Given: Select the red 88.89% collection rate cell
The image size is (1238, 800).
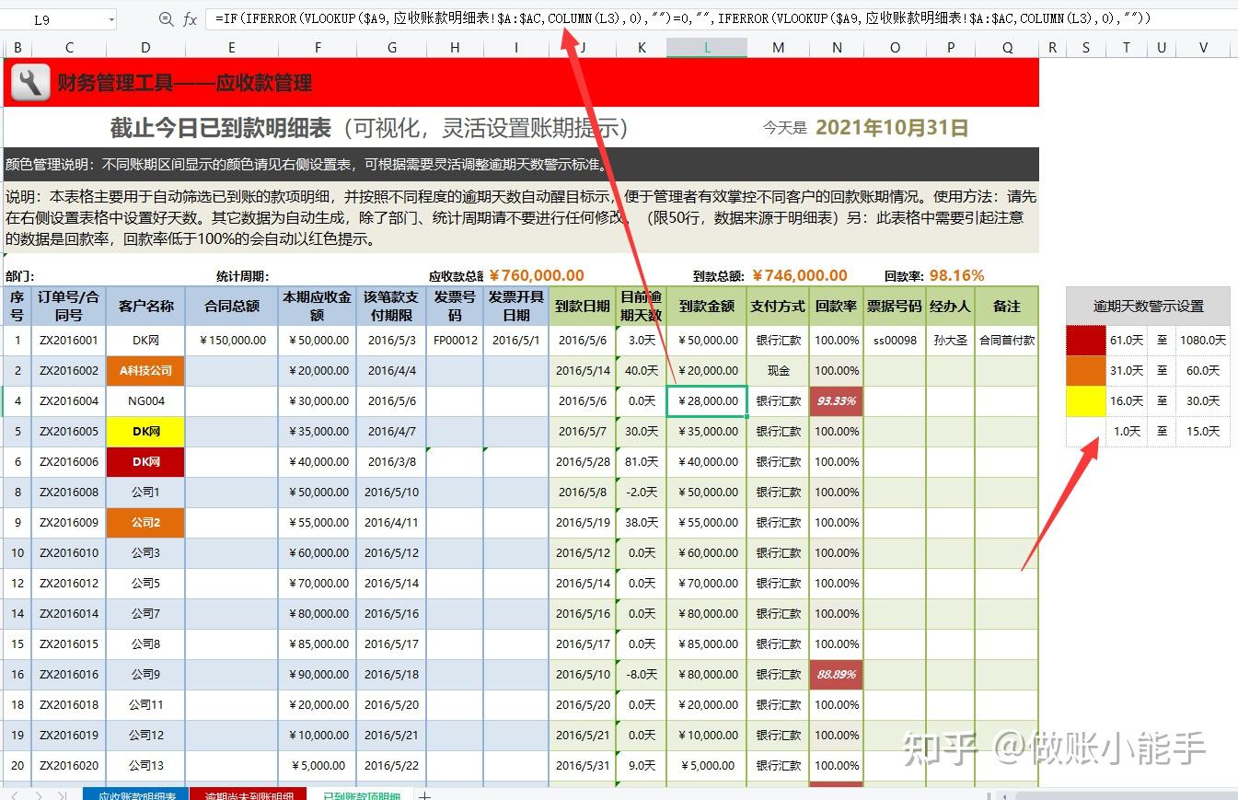Looking at the screenshot, I should coord(837,675).
